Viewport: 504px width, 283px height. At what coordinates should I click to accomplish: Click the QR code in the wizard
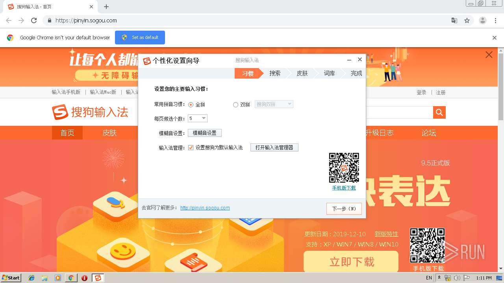coord(344,168)
